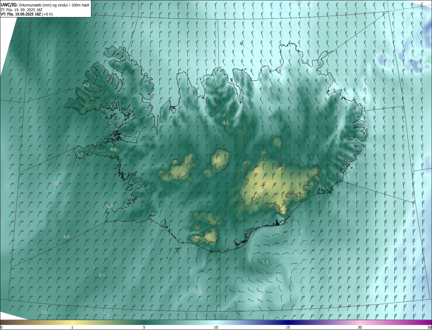Click the 7.0 value near the bottom-left
The height and width of the screenshot is (330, 432).
(x=44, y=312)
